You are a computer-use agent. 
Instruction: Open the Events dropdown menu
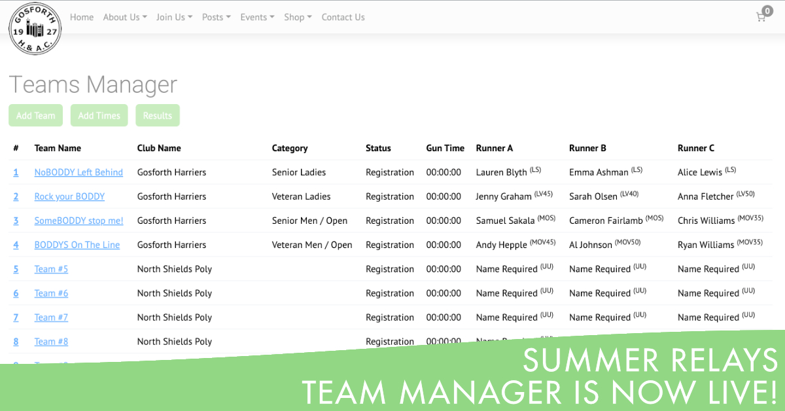(257, 17)
